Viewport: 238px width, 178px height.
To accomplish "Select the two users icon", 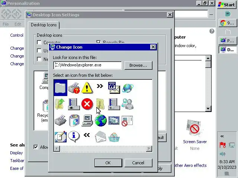I will (x=128, y=104).
